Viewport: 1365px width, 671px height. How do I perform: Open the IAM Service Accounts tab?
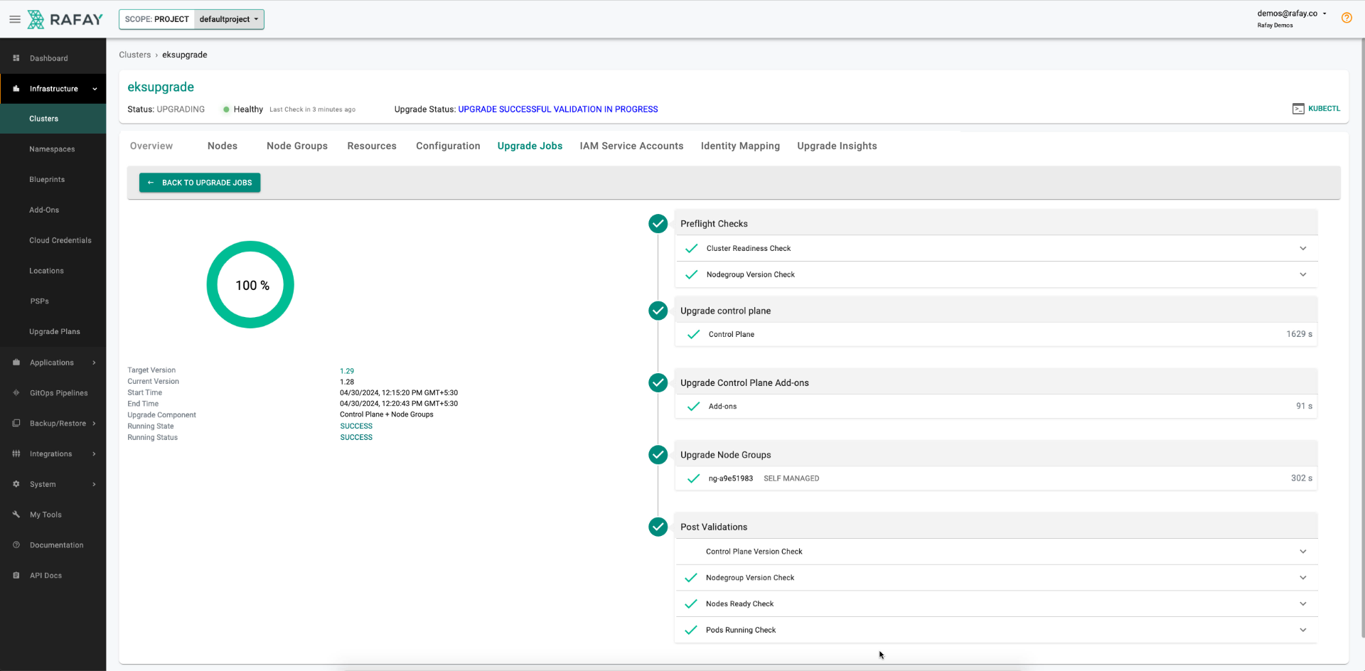pos(631,146)
